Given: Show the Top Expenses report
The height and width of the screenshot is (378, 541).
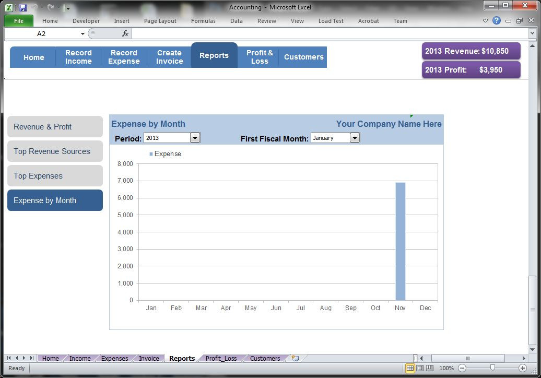Looking at the screenshot, I should pyautogui.click(x=55, y=175).
